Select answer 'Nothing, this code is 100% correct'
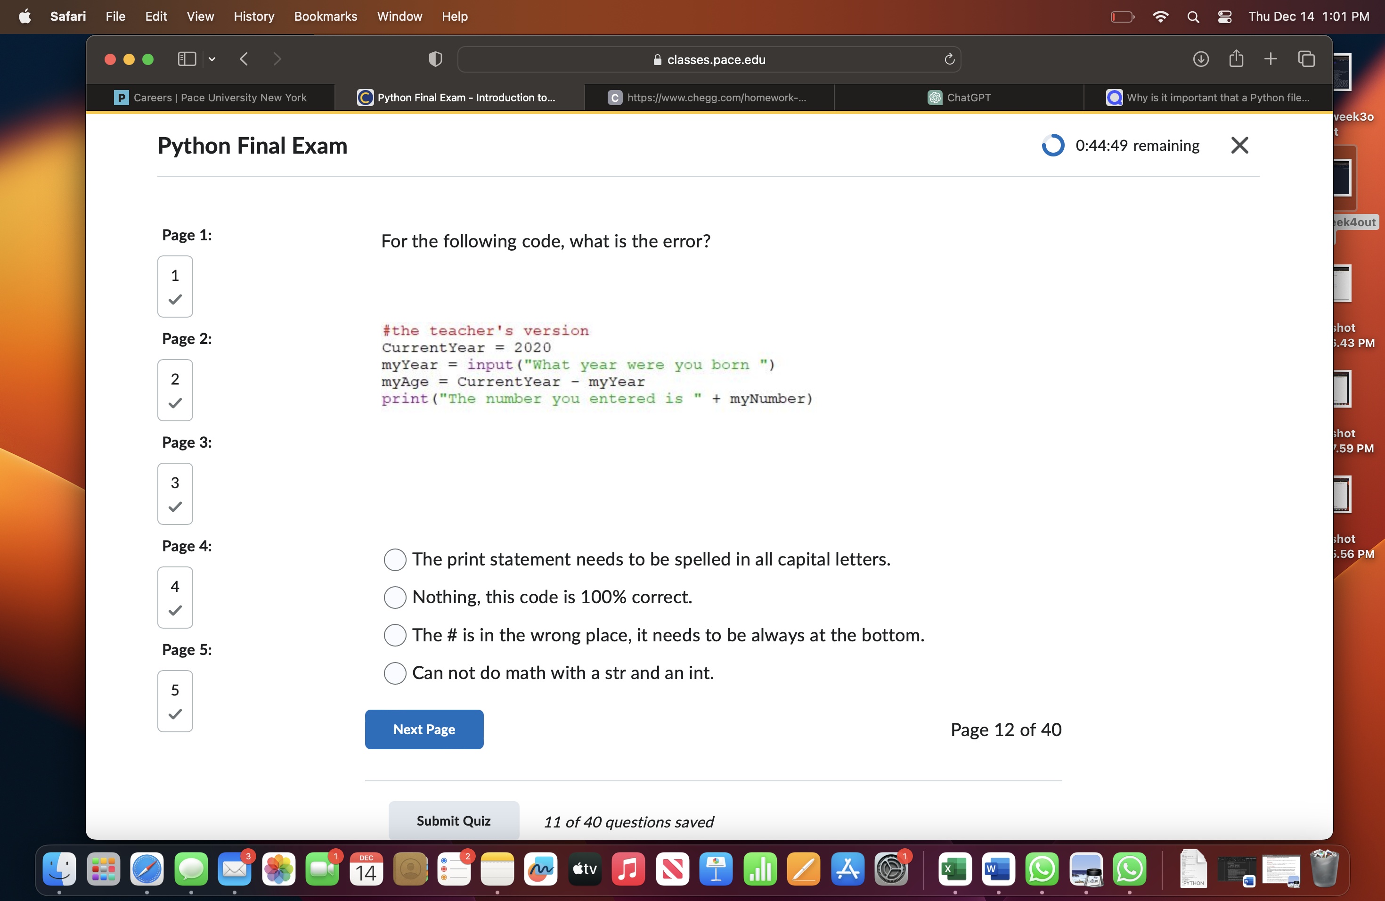 click(x=395, y=597)
